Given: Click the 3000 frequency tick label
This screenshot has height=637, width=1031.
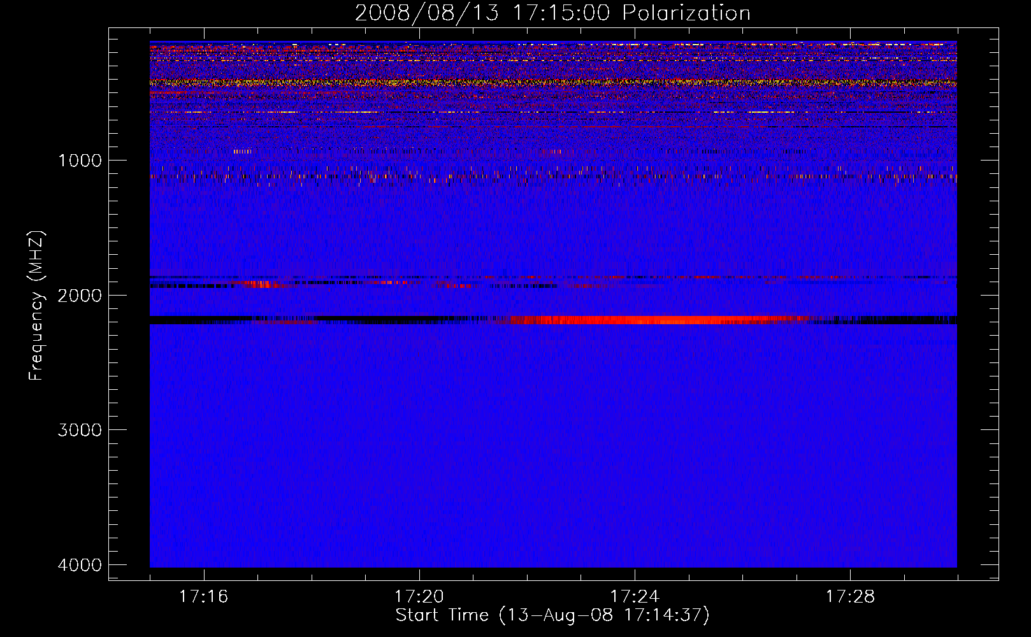Looking at the screenshot, I should coord(80,430).
